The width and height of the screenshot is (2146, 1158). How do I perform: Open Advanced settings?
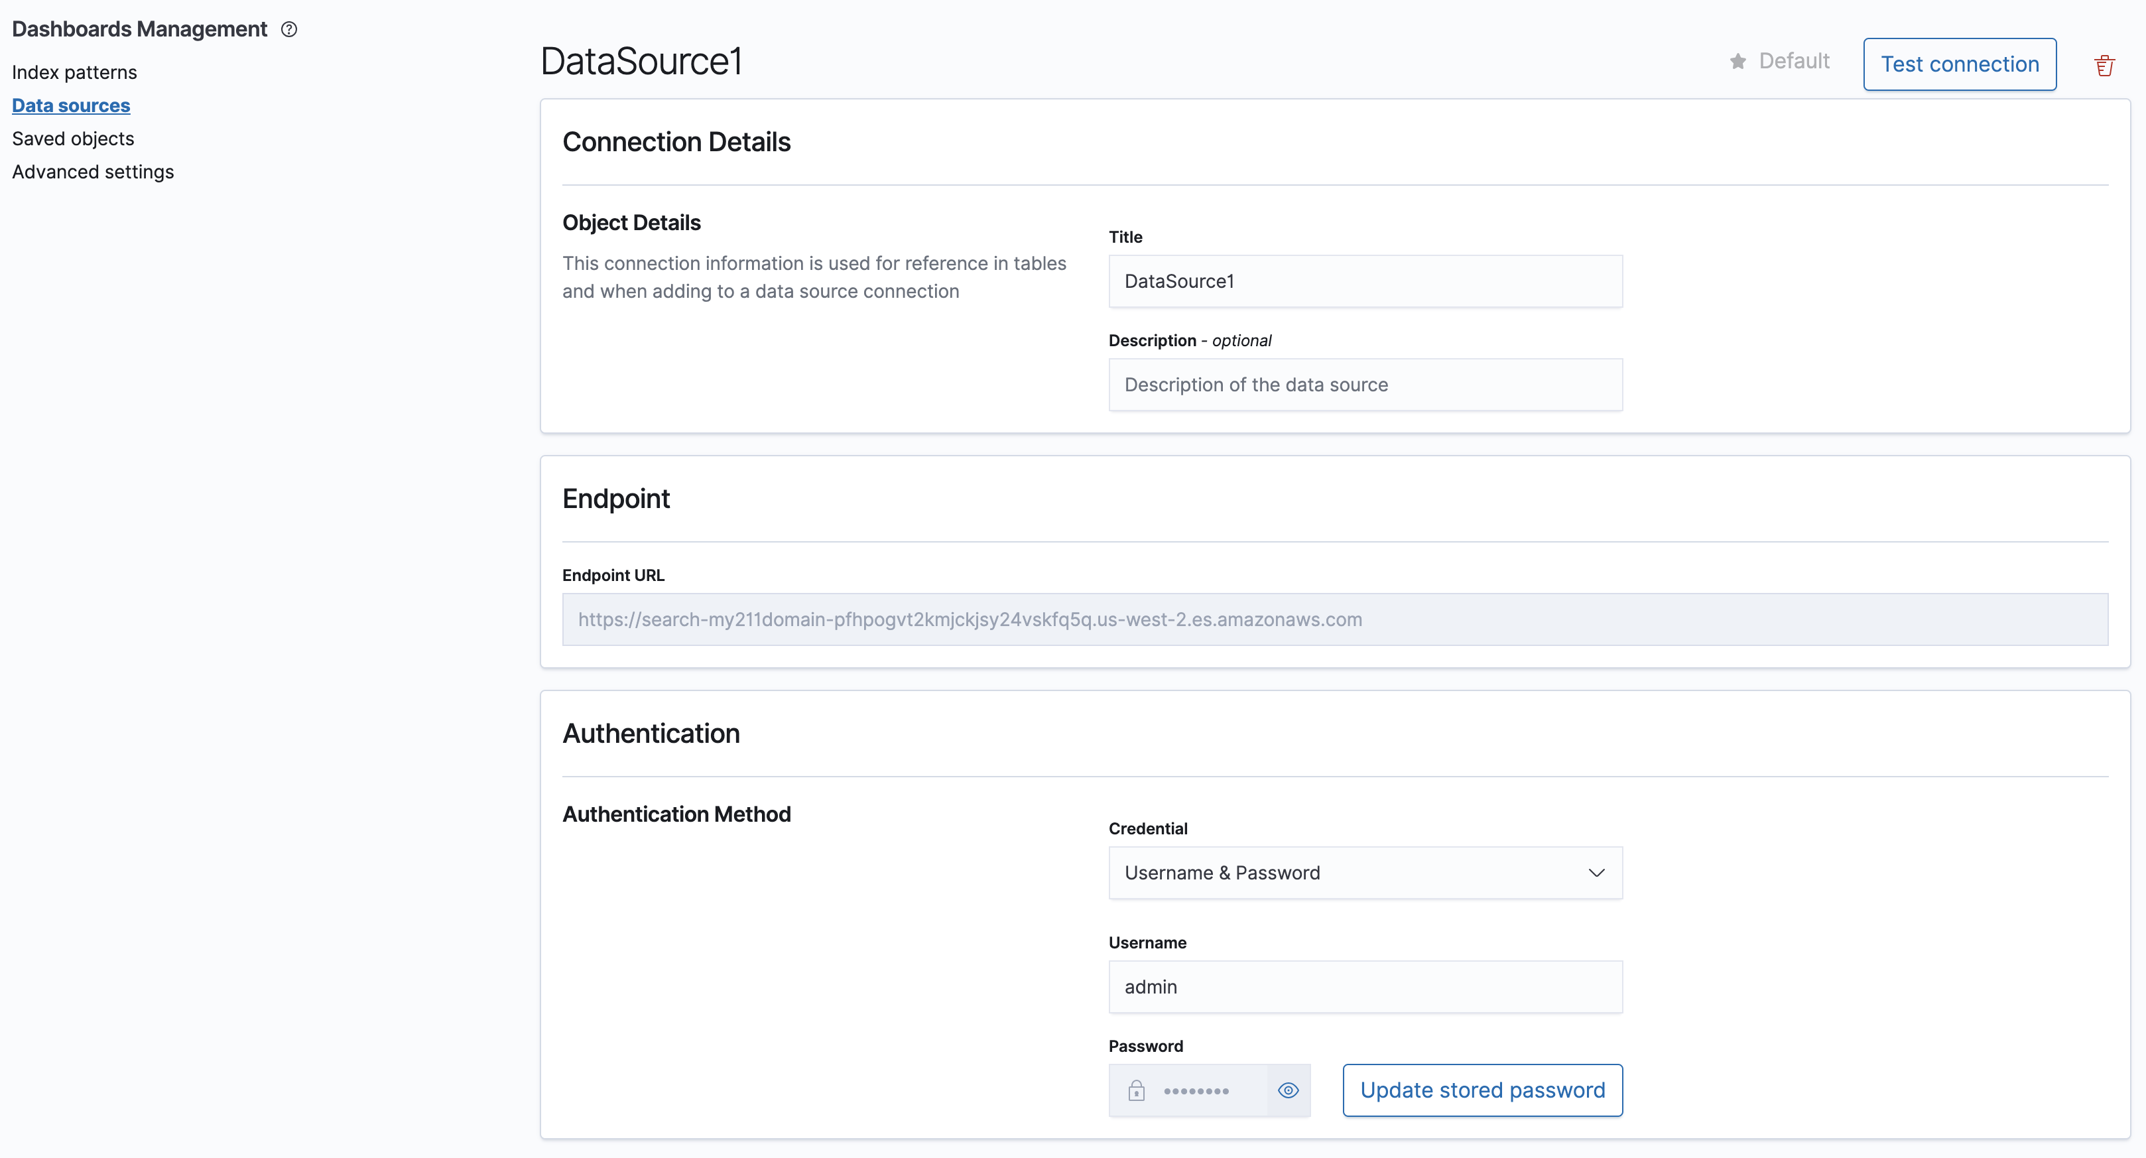[92, 172]
